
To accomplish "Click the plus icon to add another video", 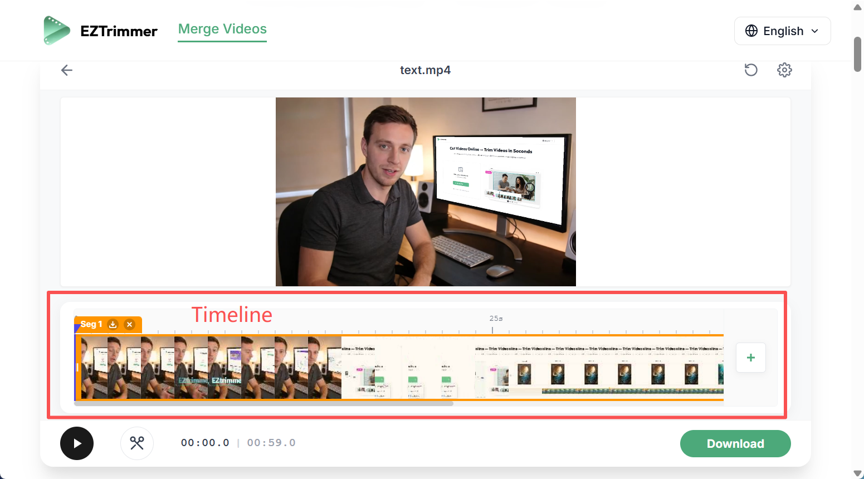I will 751,358.
